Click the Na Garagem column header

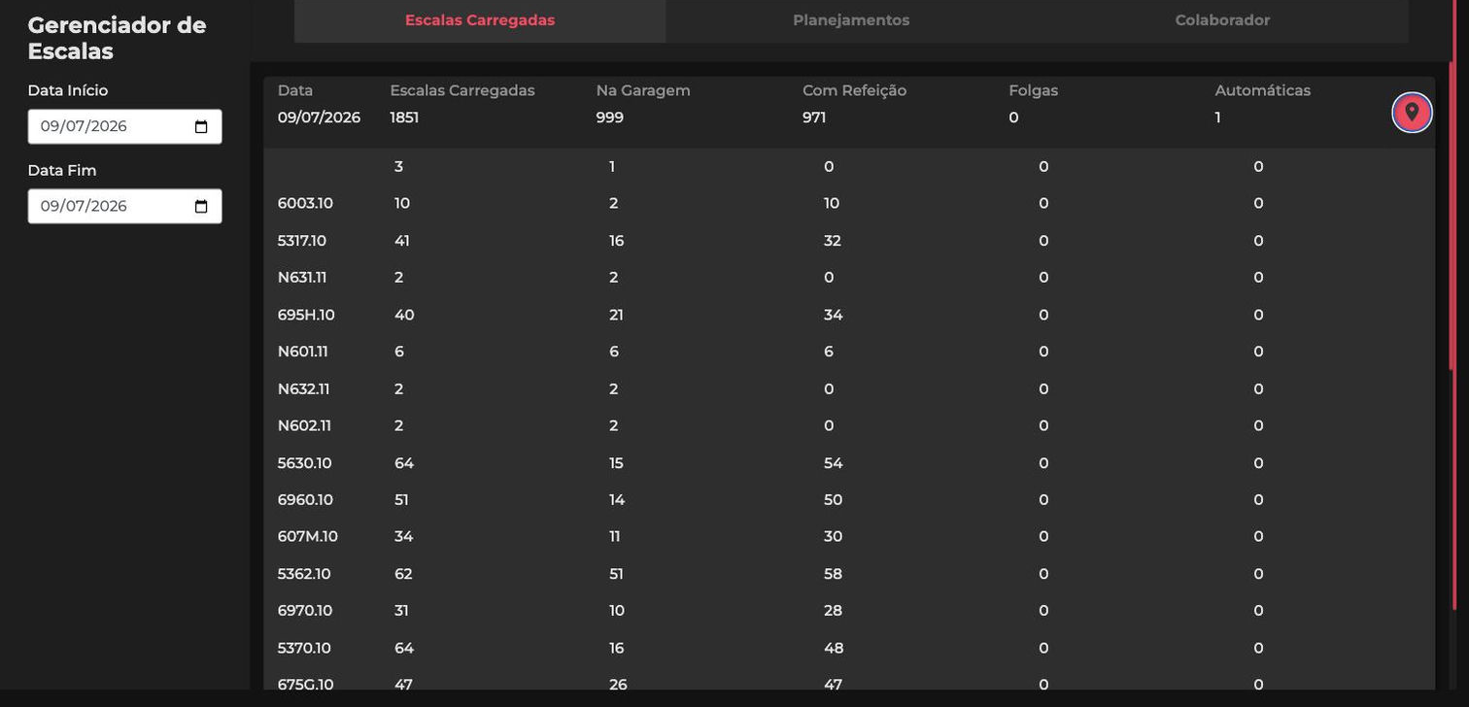(x=643, y=90)
